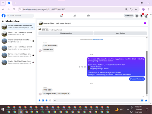Click the 'No tengo mascotas' message bubble

[56, 94]
